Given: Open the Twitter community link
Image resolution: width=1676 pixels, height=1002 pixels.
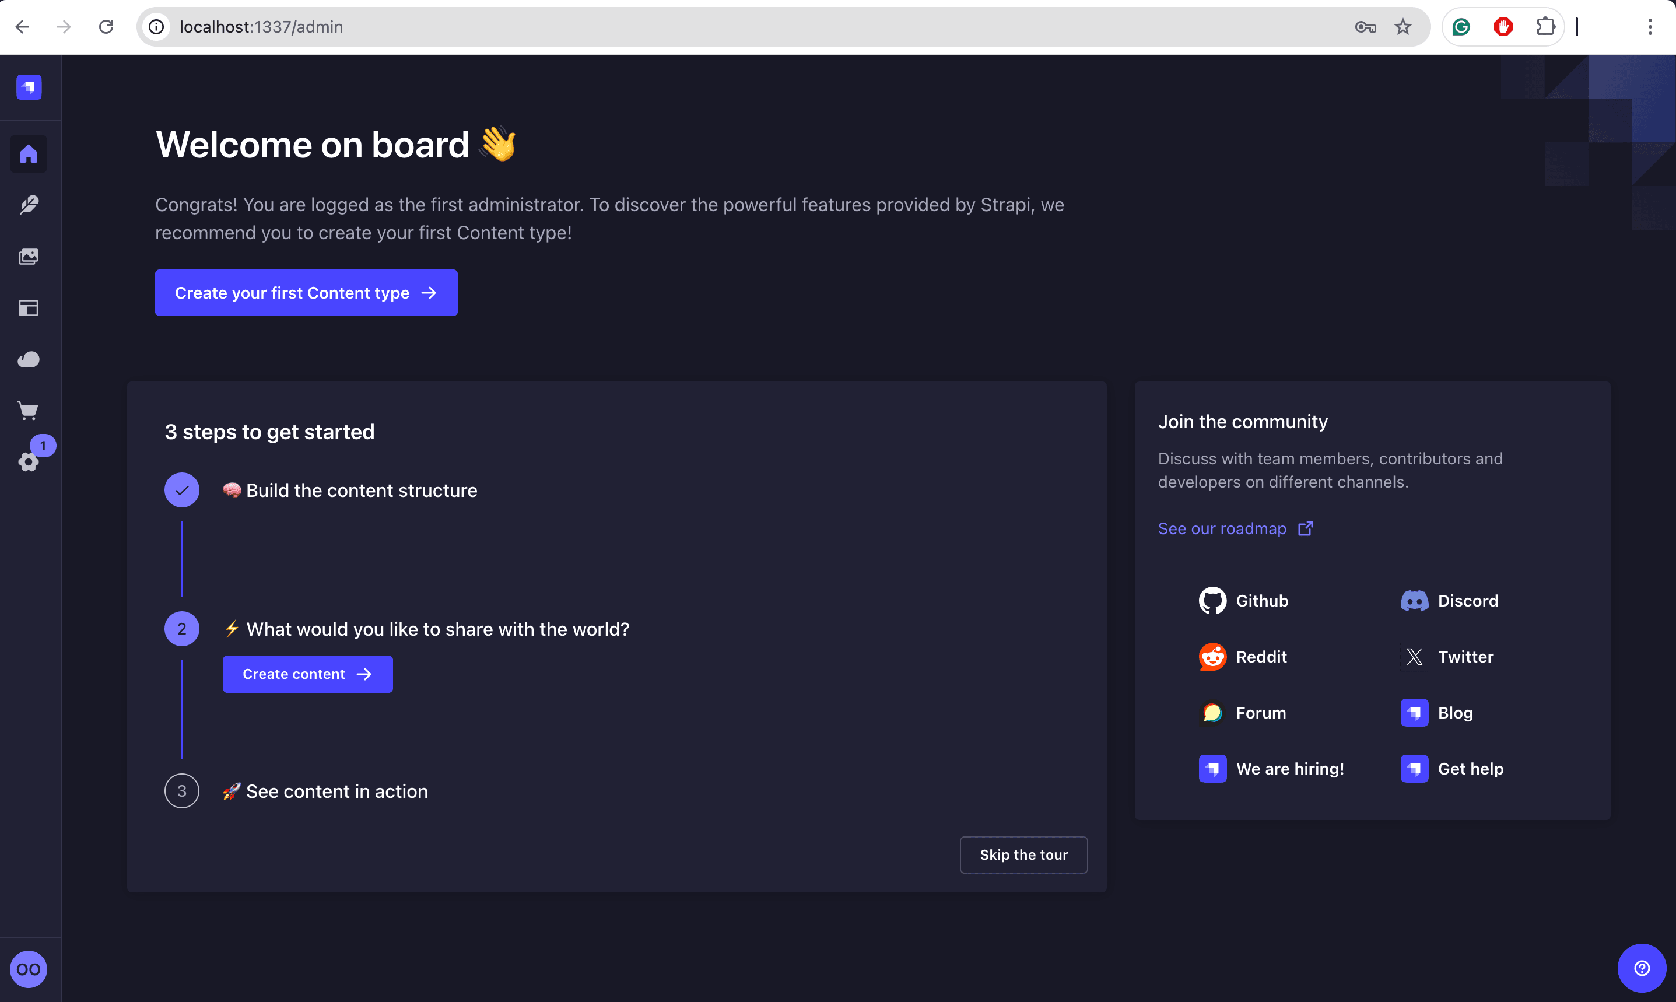Looking at the screenshot, I should click(1447, 656).
